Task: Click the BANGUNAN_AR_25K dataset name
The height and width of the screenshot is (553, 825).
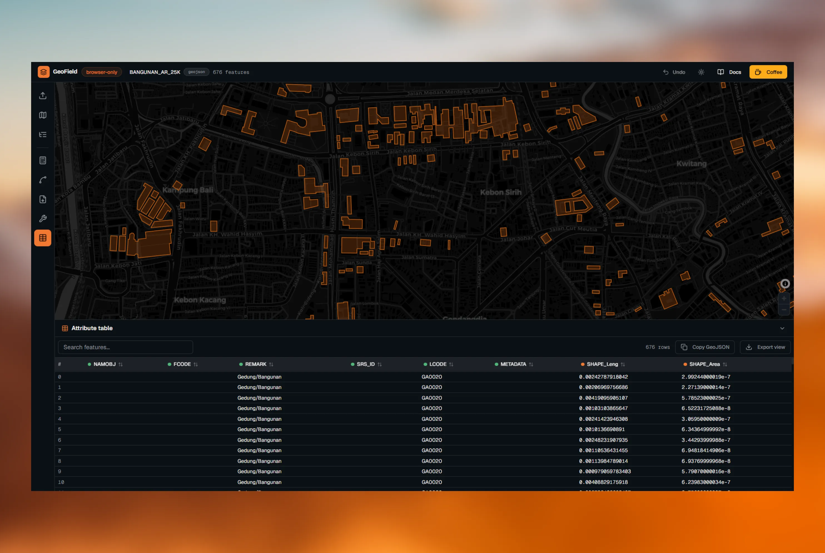Action: click(155, 72)
